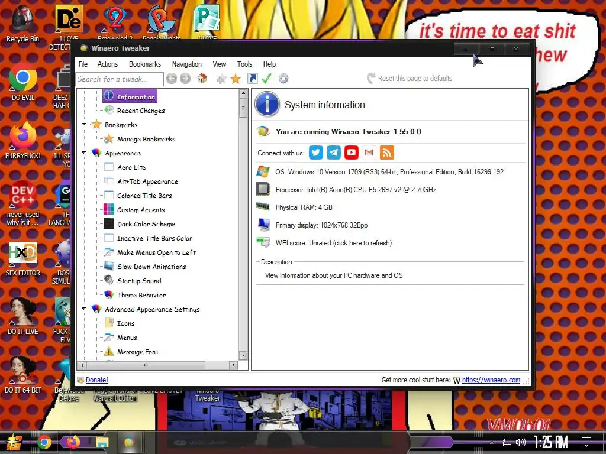Open the Tools menu

tap(244, 64)
